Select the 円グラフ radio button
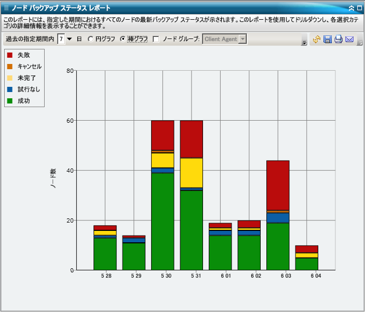This screenshot has height=312, width=365. click(x=91, y=39)
